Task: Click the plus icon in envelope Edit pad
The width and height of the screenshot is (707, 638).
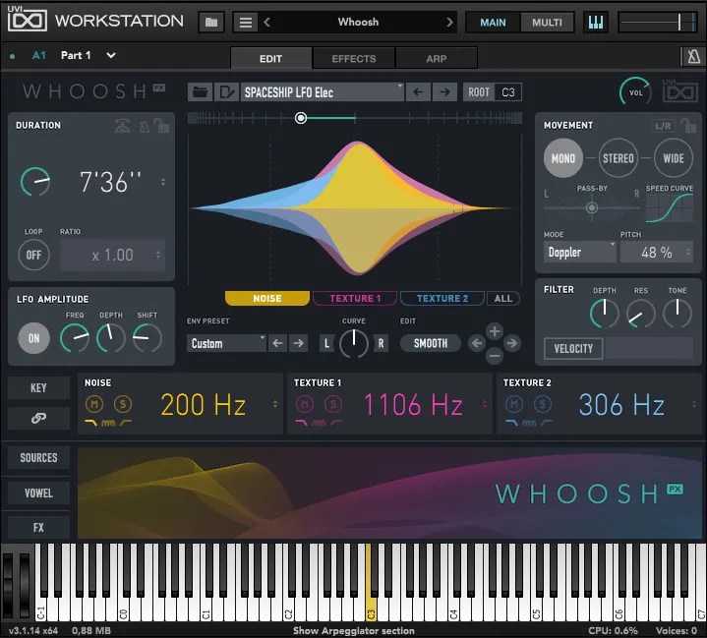Action: pyautogui.click(x=495, y=331)
